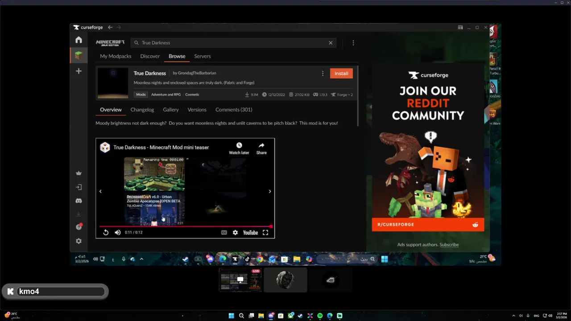This screenshot has width=571, height=321.
Task: Click Watch later on the video
Action: point(239,148)
